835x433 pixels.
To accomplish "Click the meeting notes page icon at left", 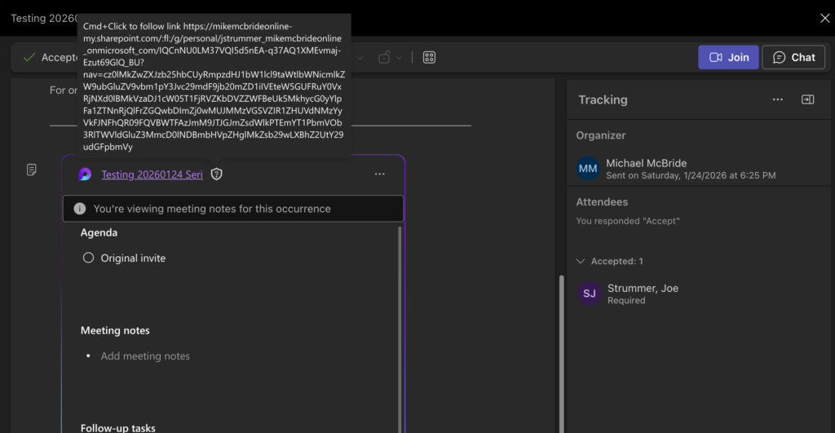I will (x=32, y=170).
